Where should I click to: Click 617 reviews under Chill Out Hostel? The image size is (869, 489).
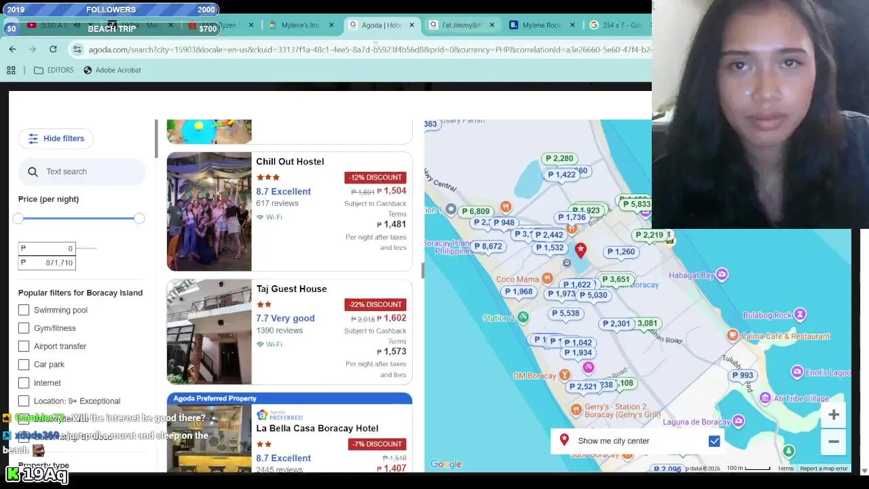click(x=277, y=203)
